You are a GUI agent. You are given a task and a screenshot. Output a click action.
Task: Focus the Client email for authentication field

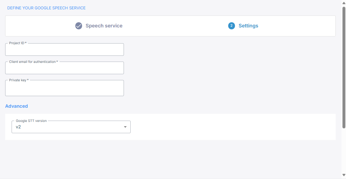coord(64,68)
